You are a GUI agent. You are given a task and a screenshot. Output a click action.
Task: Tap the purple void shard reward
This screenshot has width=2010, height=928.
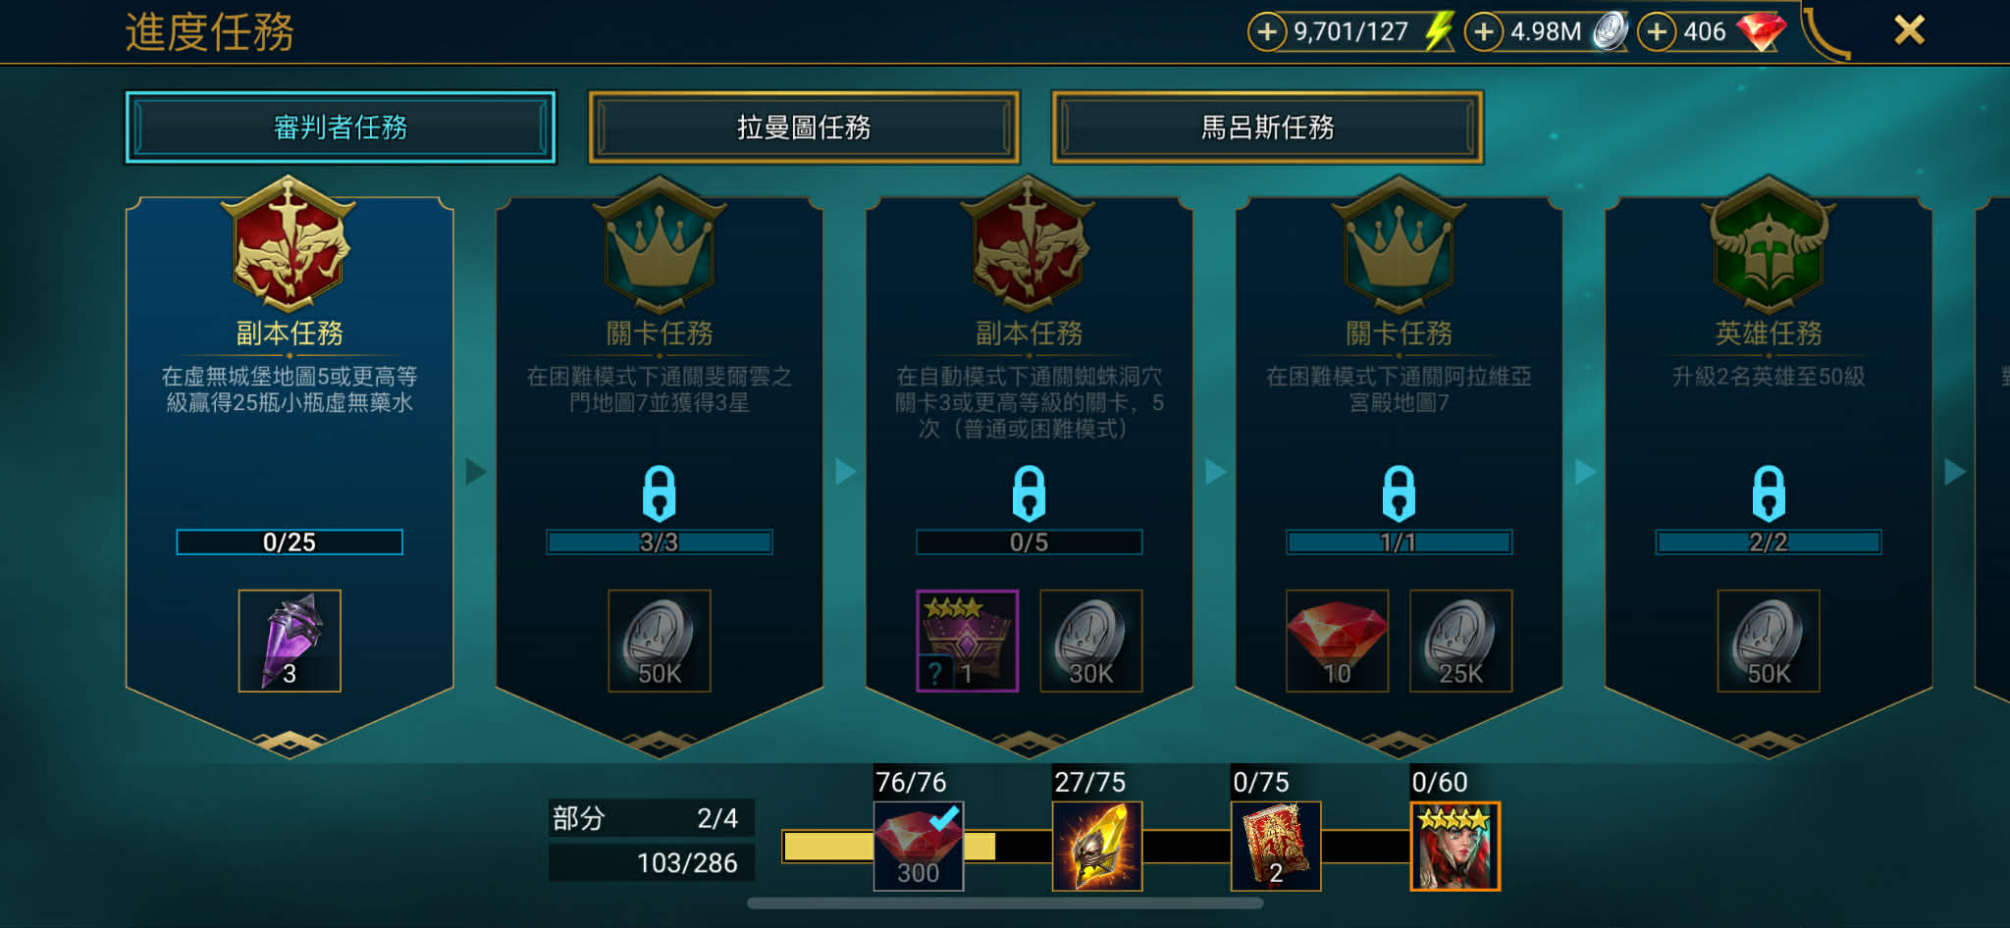[x=290, y=641]
